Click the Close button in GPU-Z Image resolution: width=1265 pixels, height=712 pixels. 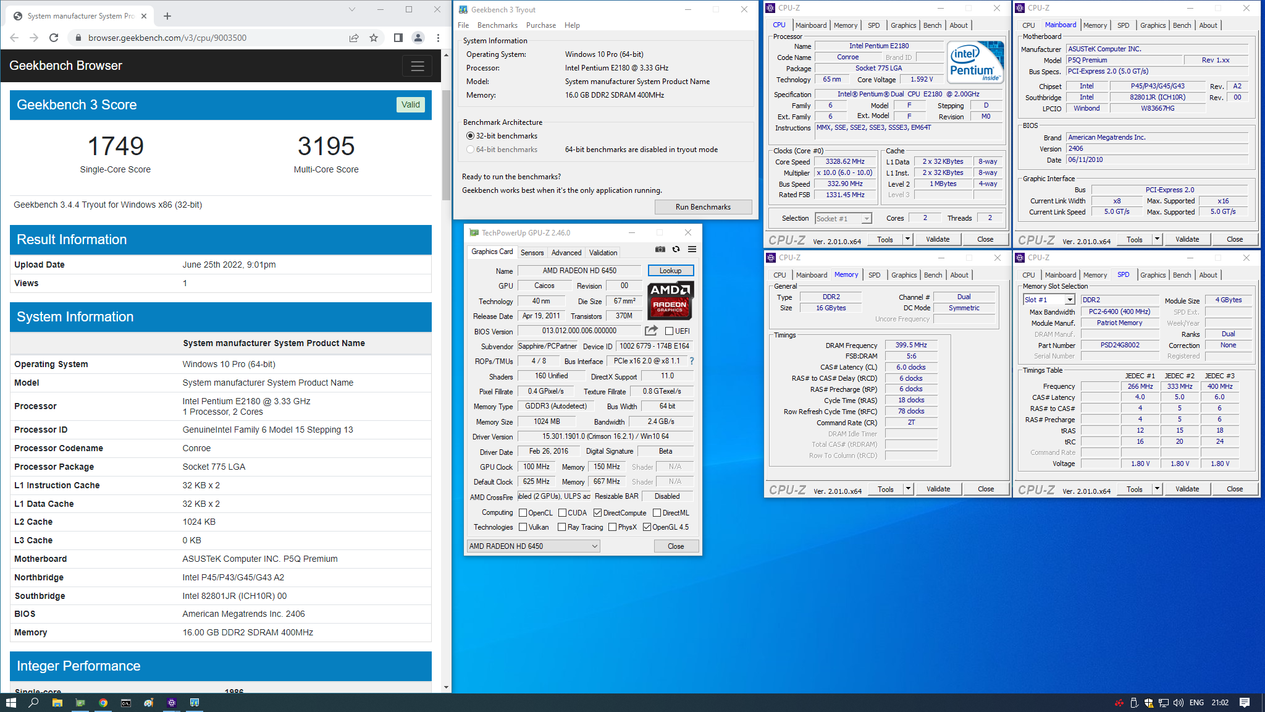click(x=676, y=546)
